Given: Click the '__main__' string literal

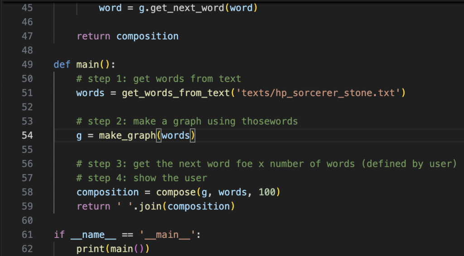Looking at the screenshot, I should point(167,235).
